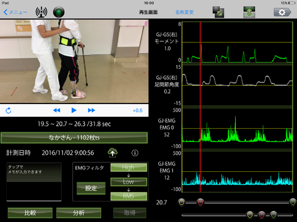This screenshot has height=222, width=297.
Task: Tap the GJ-GS(右) モーメント graph
Action: (238, 42)
